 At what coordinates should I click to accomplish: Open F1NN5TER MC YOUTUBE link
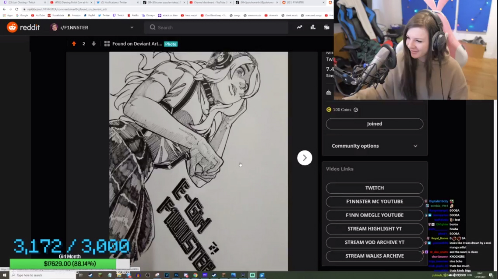pyautogui.click(x=374, y=202)
